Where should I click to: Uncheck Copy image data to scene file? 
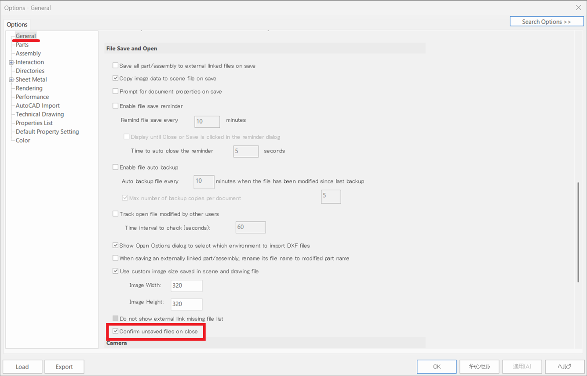116,79
